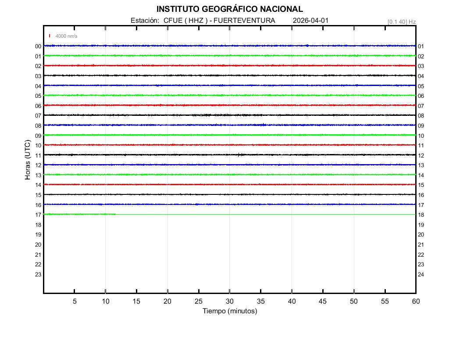This screenshot has width=449, height=337.
Task: Click the red 4000 nm/s scale bar
Action: coord(50,36)
